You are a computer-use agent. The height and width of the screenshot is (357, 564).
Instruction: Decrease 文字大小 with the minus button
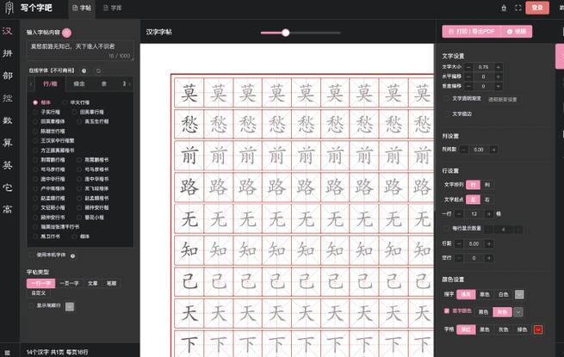468,67
